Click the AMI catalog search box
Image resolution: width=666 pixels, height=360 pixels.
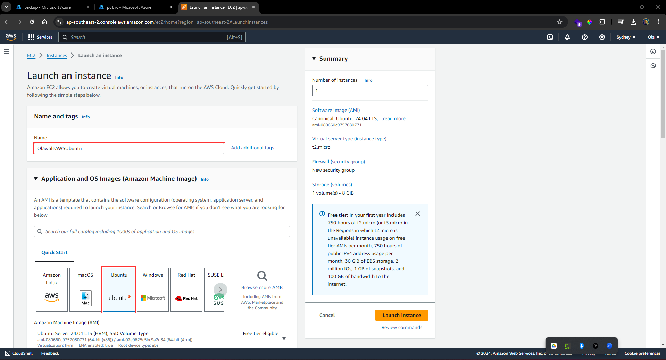point(162,231)
